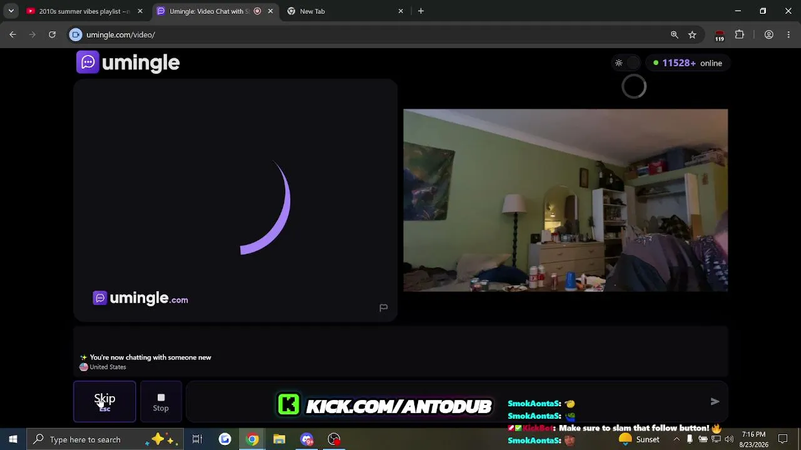Close the Umingle video chat tab
The image size is (801, 450).
(270, 11)
